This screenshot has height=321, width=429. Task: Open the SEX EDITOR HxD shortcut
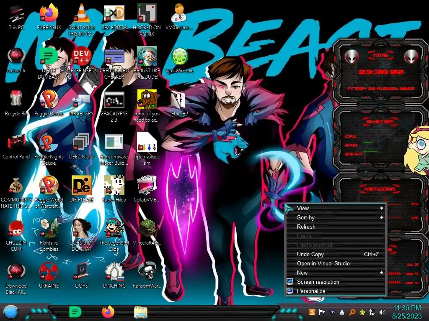(114, 17)
